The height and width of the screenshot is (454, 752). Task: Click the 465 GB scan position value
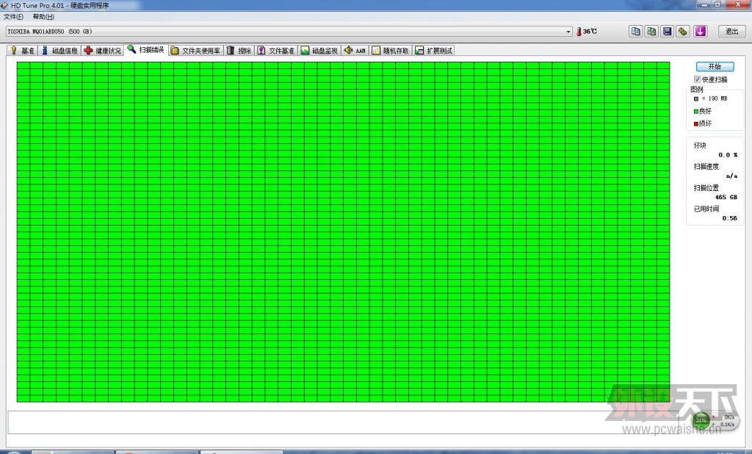click(x=726, y=197)
